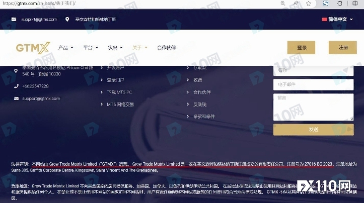
Task: Expand the 关于 menu
Action: coord(140,48)
